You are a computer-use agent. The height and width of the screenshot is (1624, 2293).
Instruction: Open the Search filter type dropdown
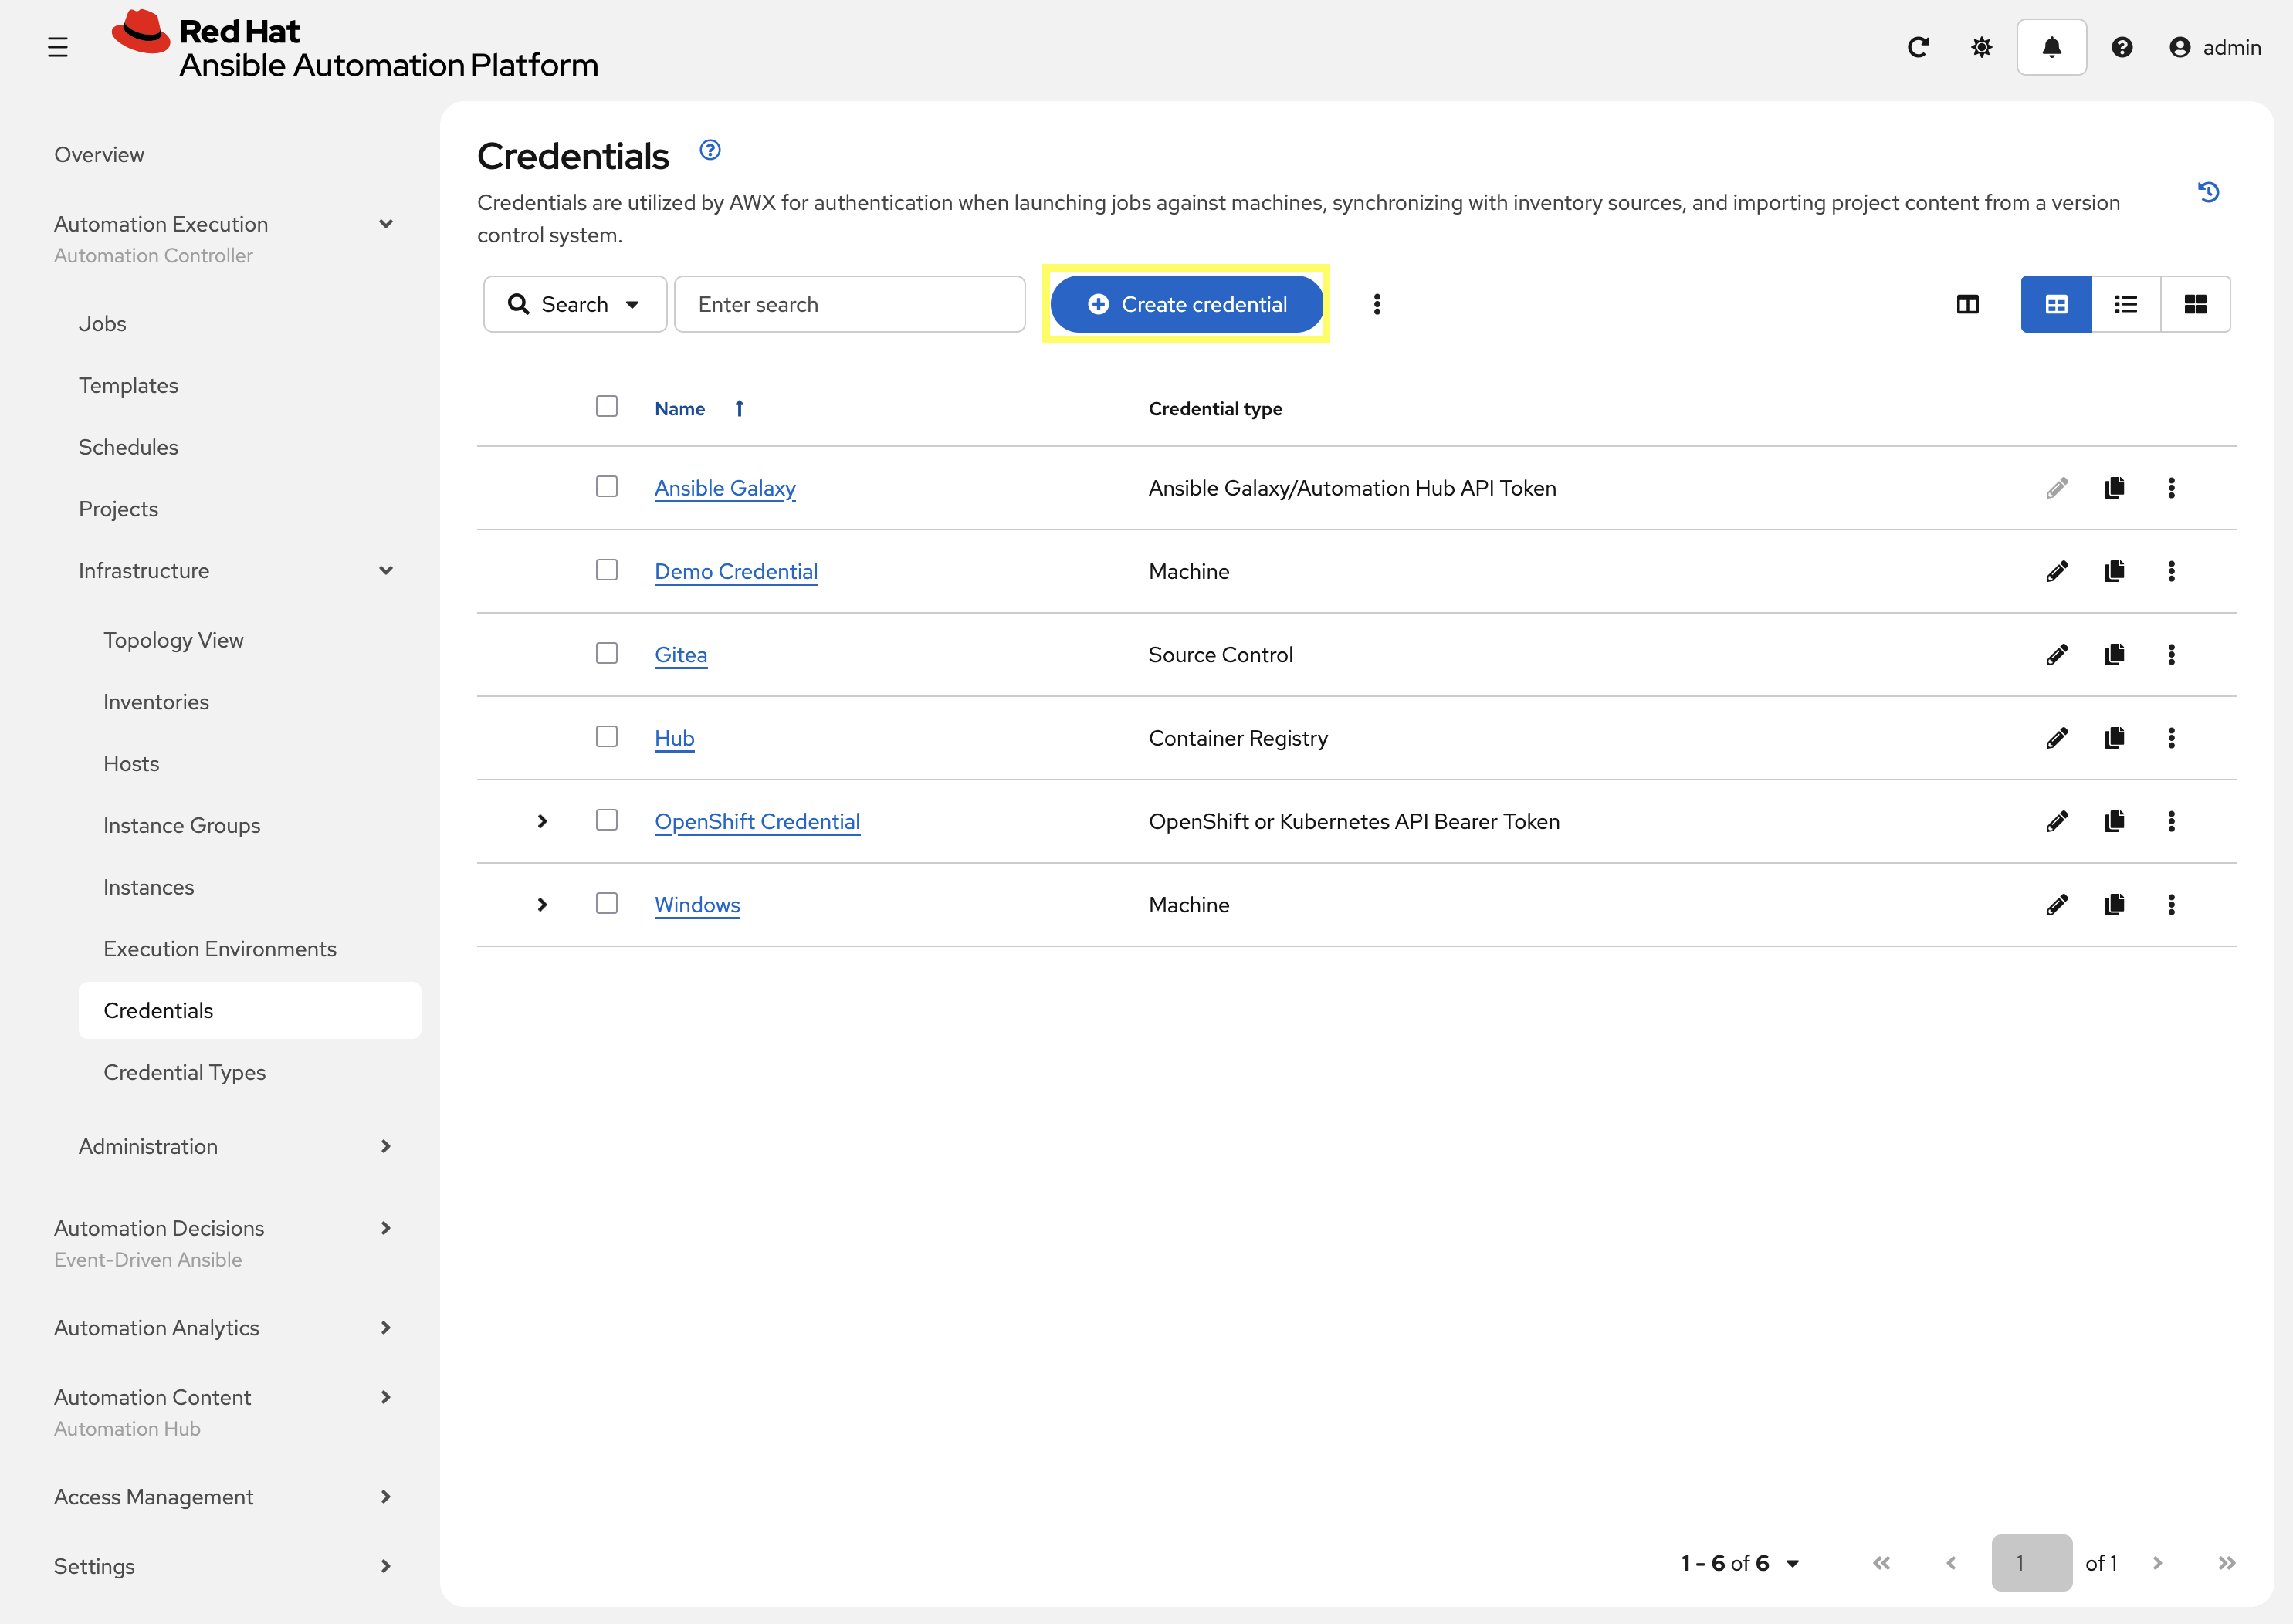[574, 304]
